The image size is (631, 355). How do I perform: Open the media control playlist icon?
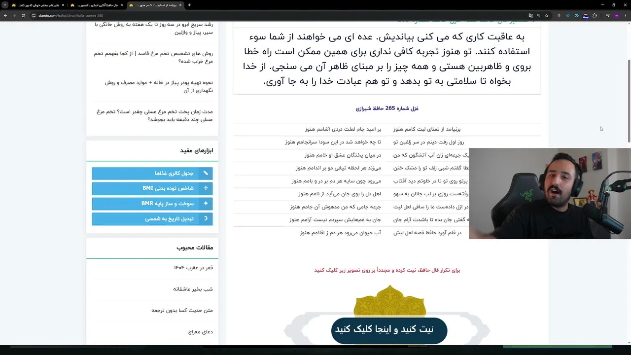(608, 15)
